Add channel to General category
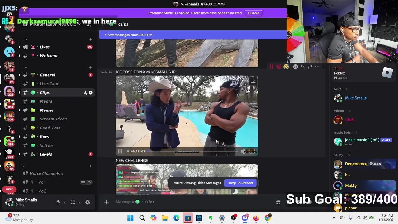Screen dimensions: 398x224 pos(90,68)
